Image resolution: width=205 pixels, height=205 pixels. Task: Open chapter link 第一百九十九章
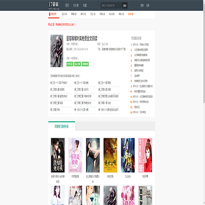point(81,110)
